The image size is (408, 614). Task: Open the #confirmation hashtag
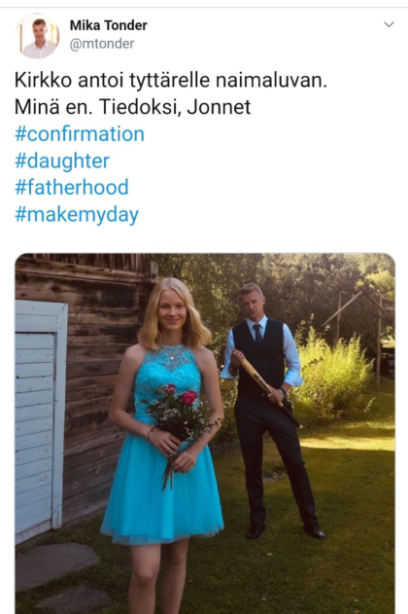[80, 134]
